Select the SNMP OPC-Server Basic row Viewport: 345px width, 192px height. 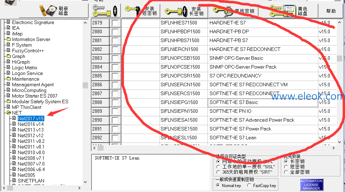pyautogui.click(x=263, y=58)
